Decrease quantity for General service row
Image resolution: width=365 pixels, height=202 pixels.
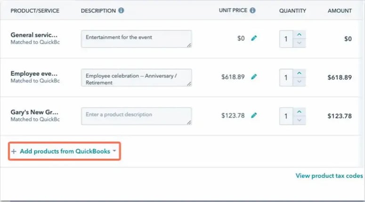(299, 43)
